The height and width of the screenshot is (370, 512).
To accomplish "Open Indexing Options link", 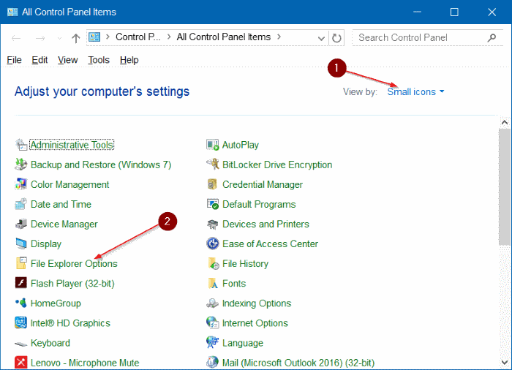I will pos(257,303).
